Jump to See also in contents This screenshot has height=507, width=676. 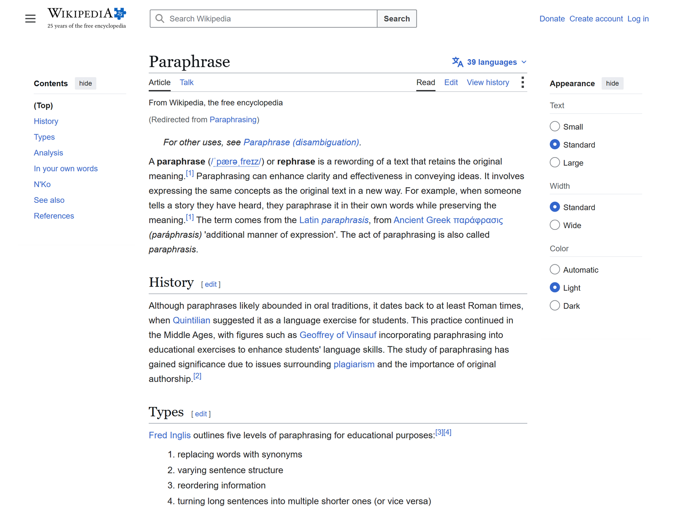pyautogui.click(x=49, y=200)
